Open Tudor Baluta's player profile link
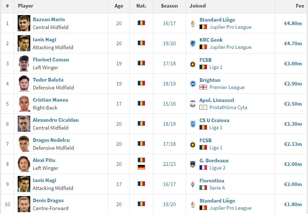The height and width of the screenshot is (214, 308). 48,80
